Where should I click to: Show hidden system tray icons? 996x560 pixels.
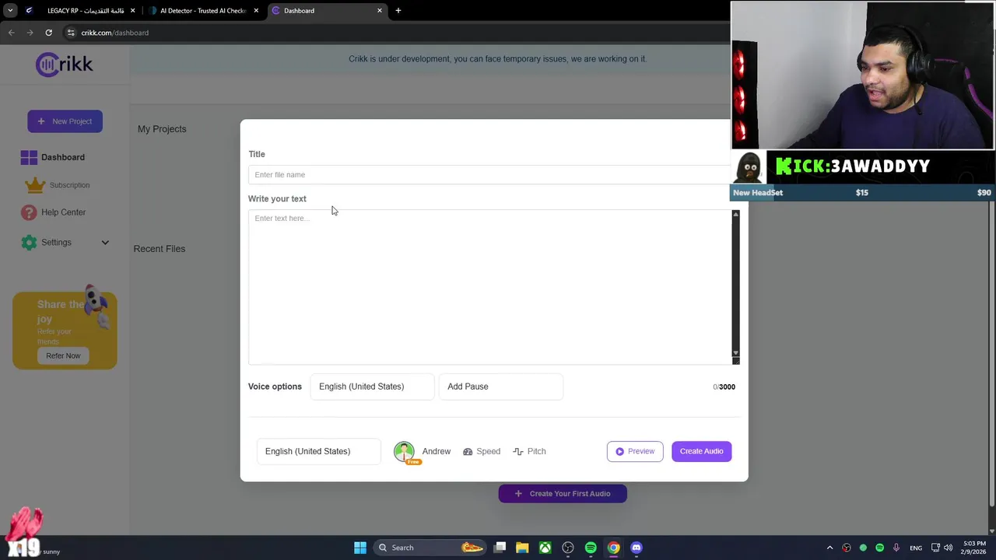[x=829, y=548]
